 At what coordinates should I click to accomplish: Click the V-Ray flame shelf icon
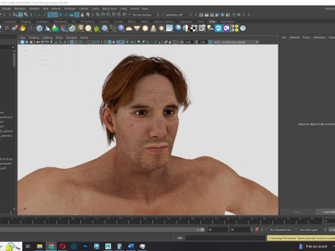coord(22,29)
